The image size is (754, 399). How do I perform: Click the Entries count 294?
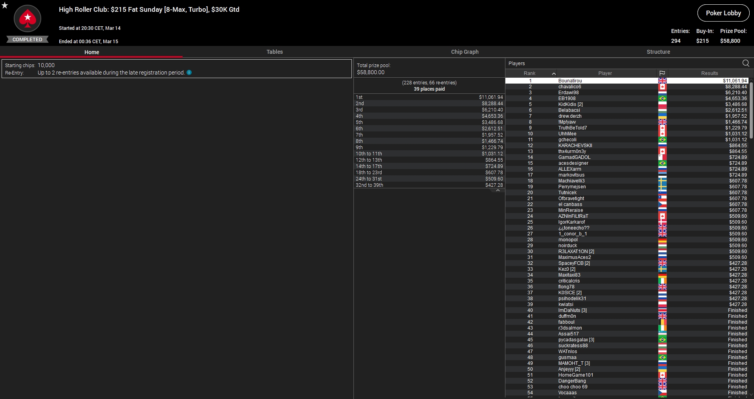pos(675,41)
